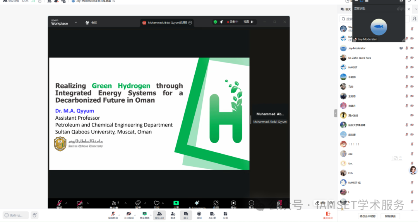Click the green 共享 share button in Zoom
The height and width of the screenshot is (222, 418).
click(x=176, y=203)
